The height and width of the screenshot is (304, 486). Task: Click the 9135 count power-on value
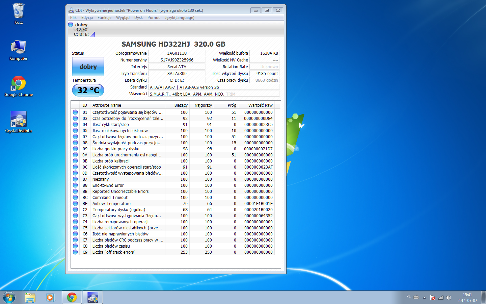tap(264, 73)
